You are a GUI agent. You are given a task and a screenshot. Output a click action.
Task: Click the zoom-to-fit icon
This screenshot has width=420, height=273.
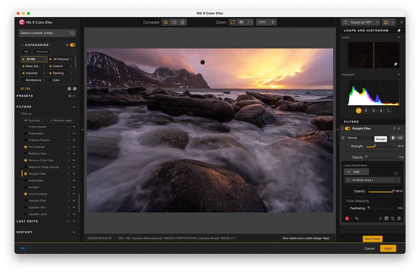[x=233, y=22]
